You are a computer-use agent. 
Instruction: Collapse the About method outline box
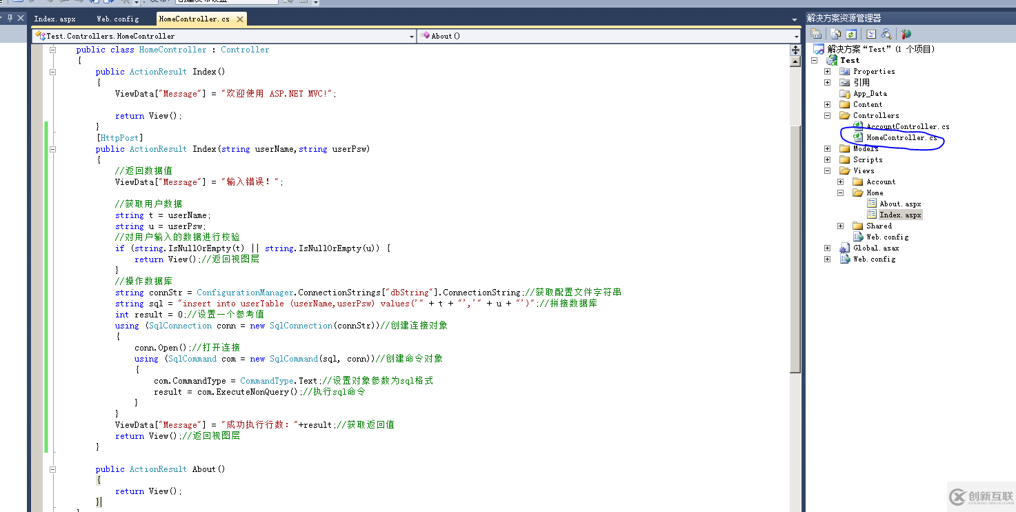52,469
